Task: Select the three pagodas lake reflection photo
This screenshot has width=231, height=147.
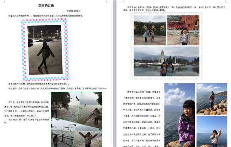Action: coord(166,61)
